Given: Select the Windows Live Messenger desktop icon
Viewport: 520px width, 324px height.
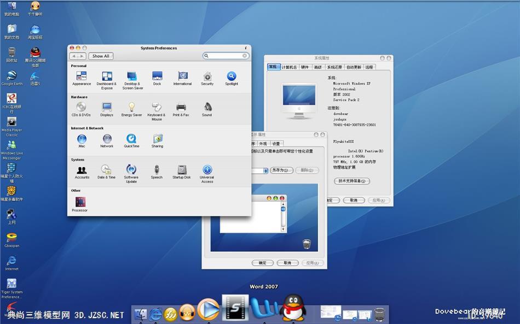Looking at the screenshot, I should [11, 150].
